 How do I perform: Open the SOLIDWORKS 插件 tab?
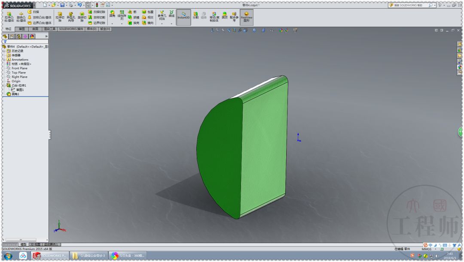[x=72, y=29]
